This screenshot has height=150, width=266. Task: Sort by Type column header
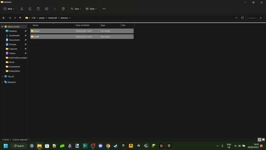point(103,25)
